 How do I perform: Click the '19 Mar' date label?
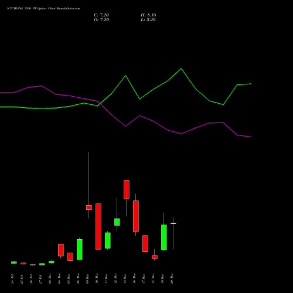pos(162,278)
